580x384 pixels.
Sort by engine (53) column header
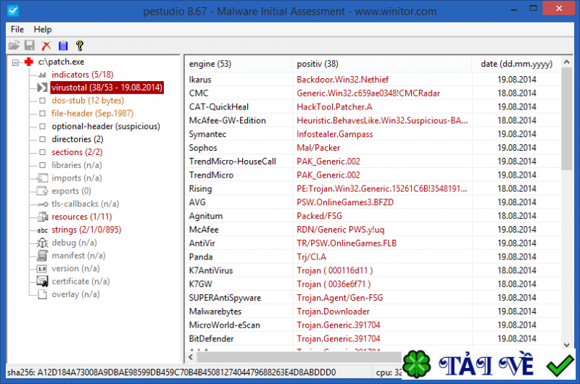pos(239,64)
